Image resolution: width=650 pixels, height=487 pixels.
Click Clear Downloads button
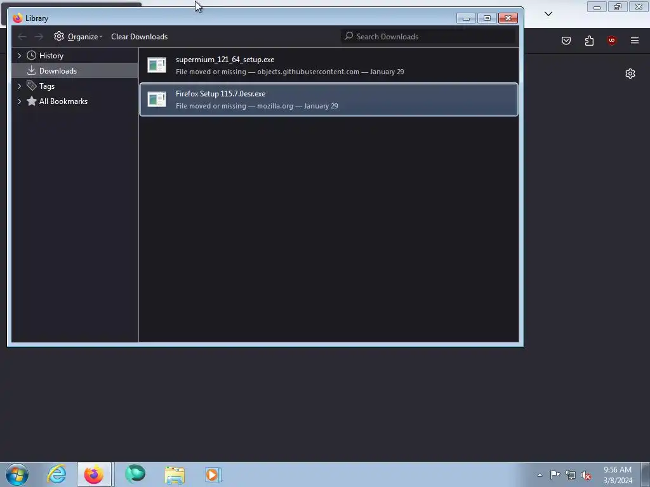pyautogui.click(x=139, y=37)
